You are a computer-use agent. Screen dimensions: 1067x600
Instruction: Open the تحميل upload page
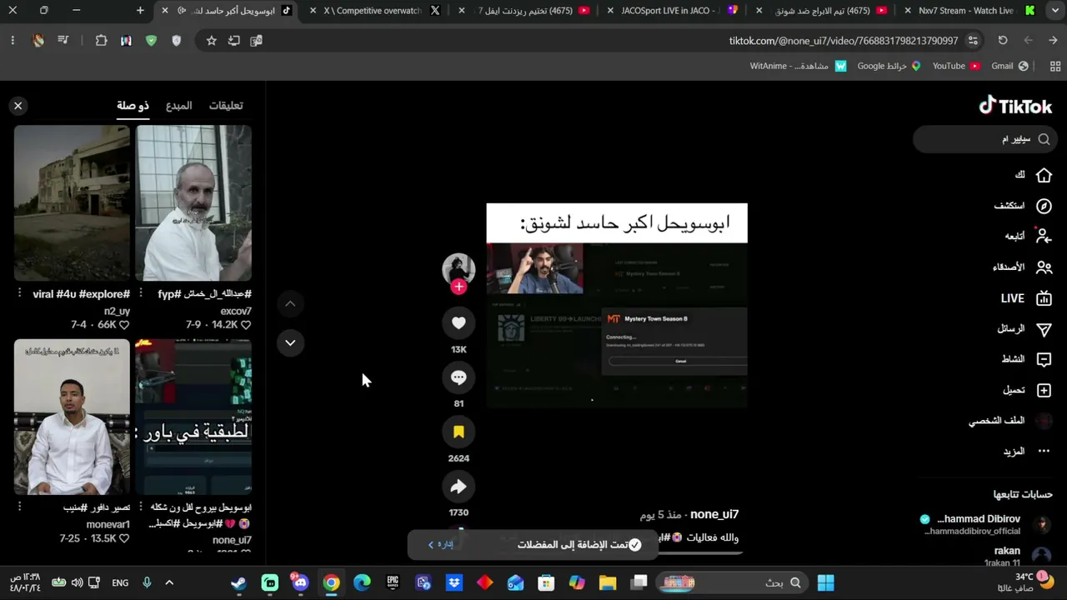pyautogui.click(x=1027, y=390)
